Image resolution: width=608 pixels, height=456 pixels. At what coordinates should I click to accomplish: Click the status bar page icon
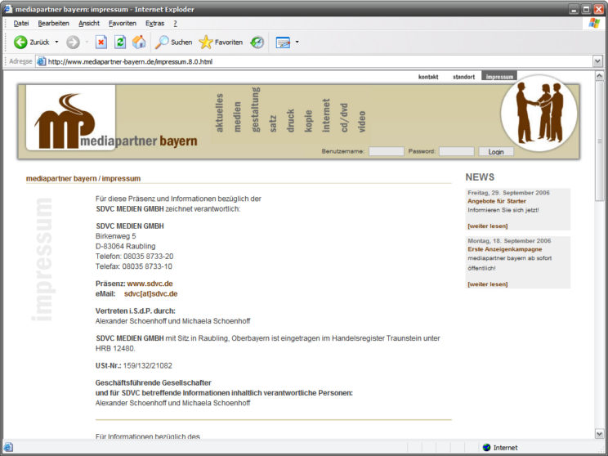pos(8,448)
